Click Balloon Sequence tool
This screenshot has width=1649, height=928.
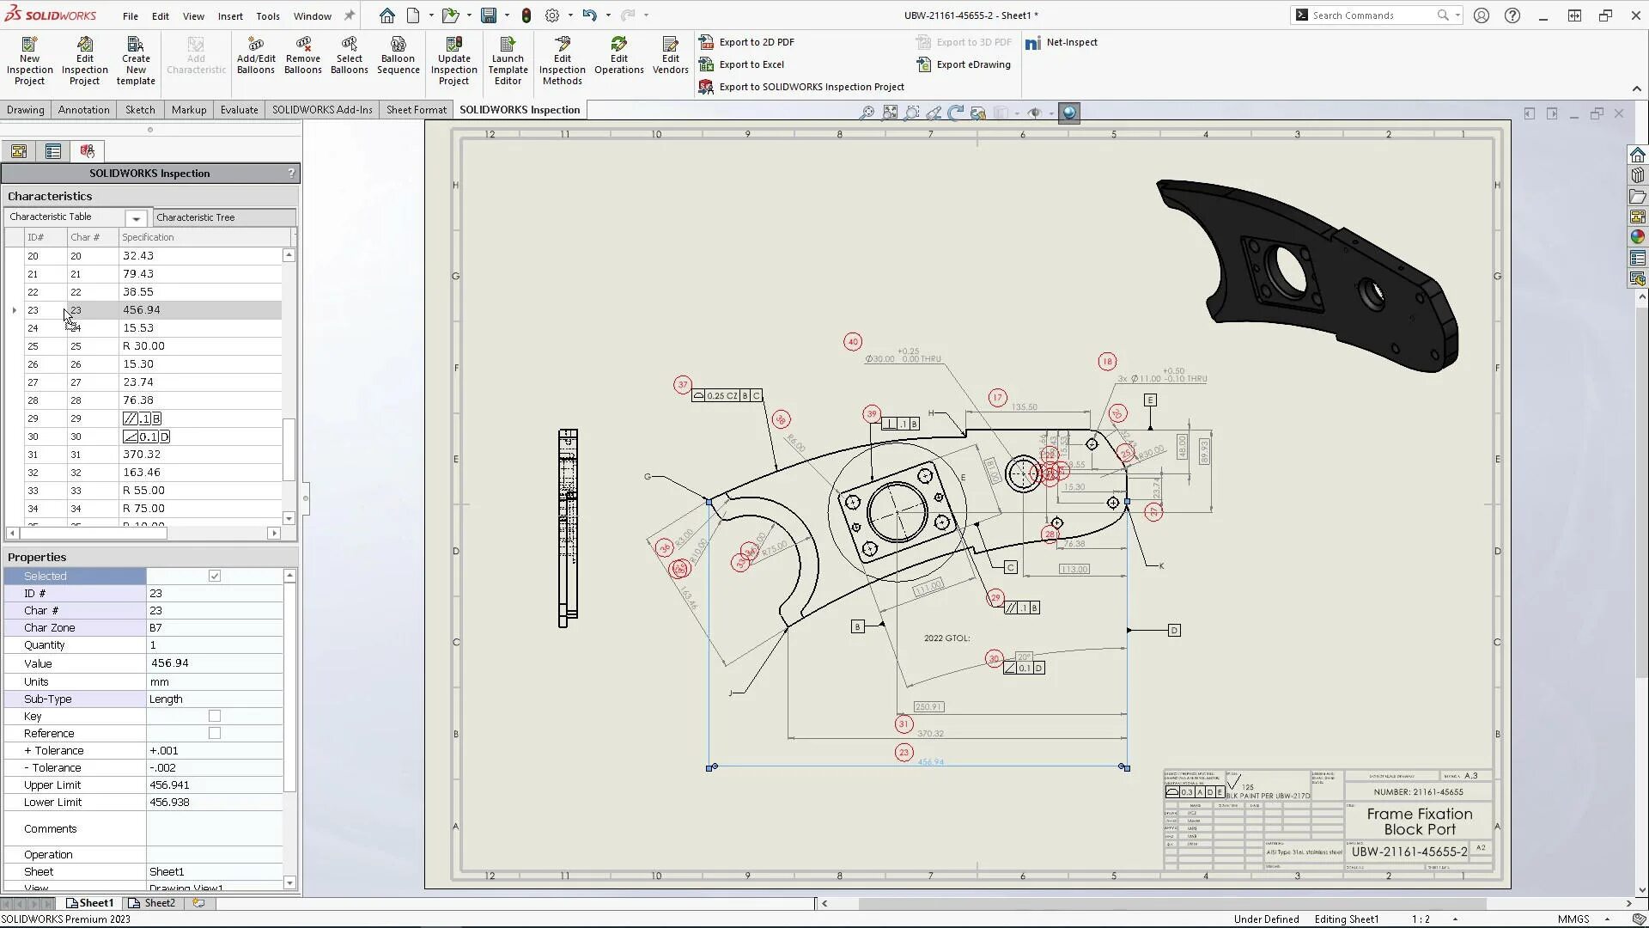pyautogui.click(x=398, y=55)
